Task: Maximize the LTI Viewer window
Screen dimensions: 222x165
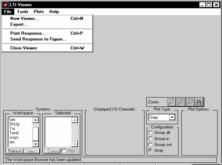Action: (209, 5)
